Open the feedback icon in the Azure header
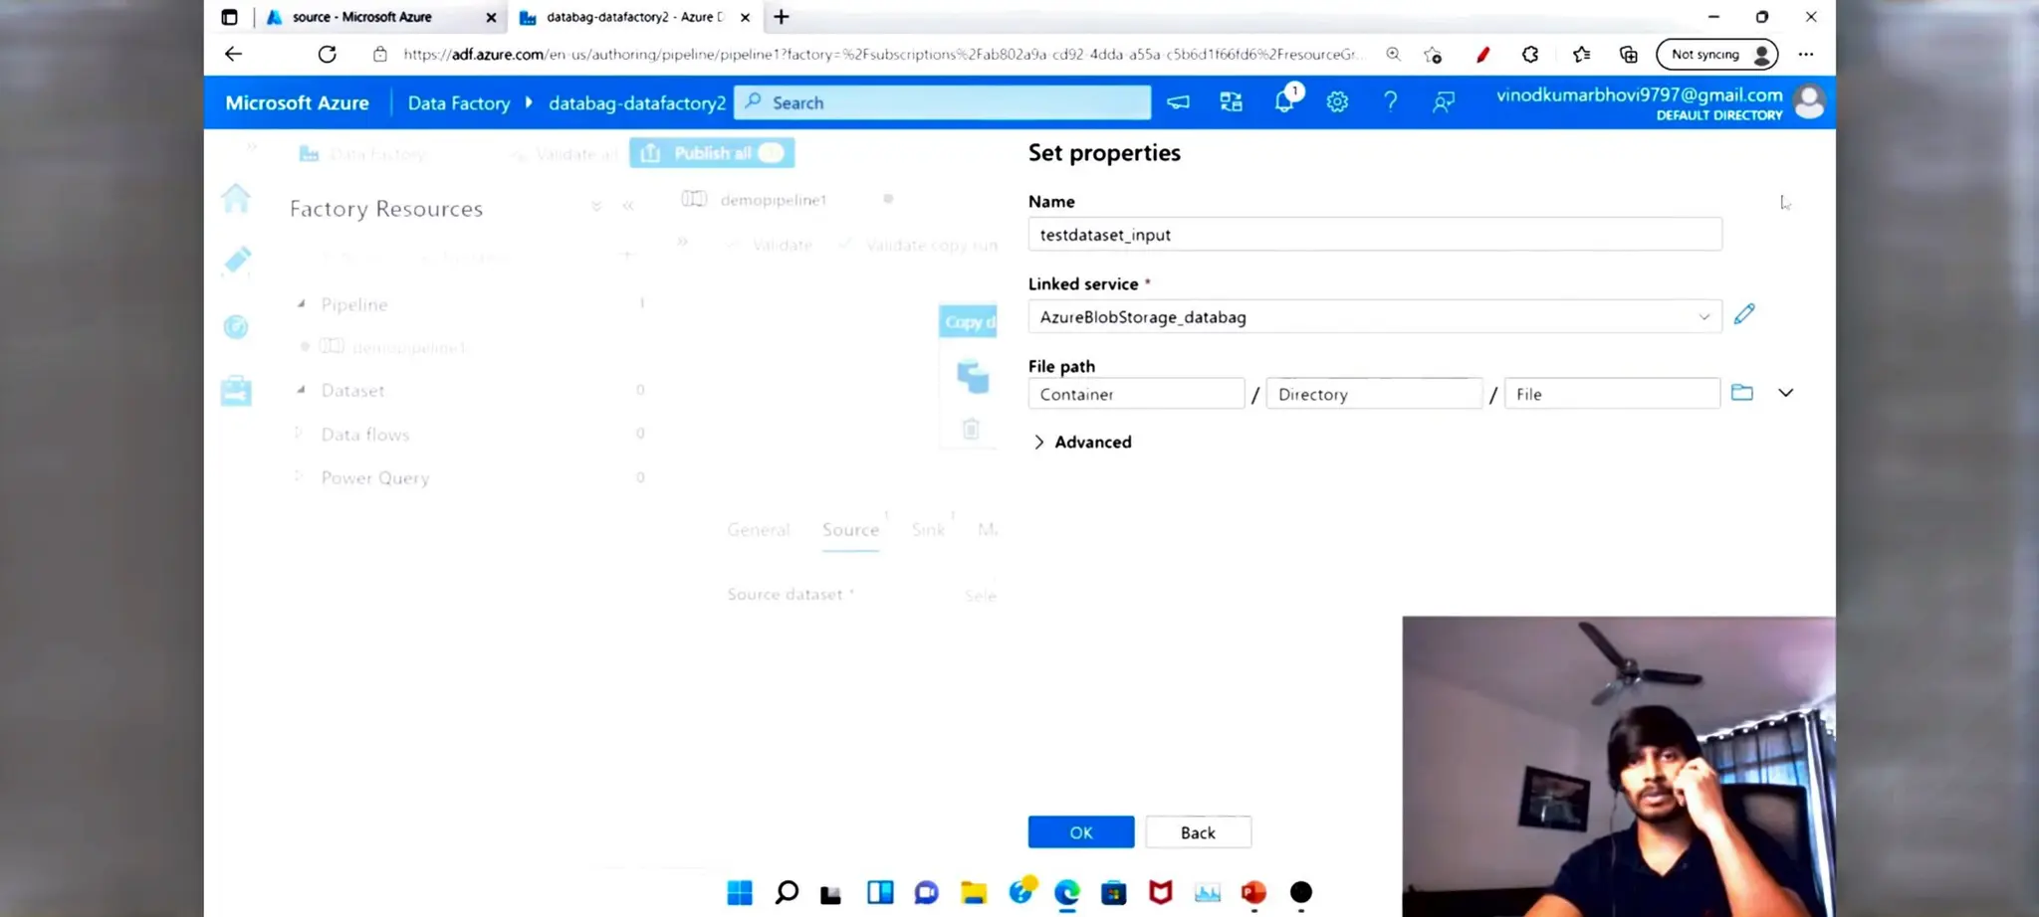The image size is (2039, 917). click(1443, 101)
